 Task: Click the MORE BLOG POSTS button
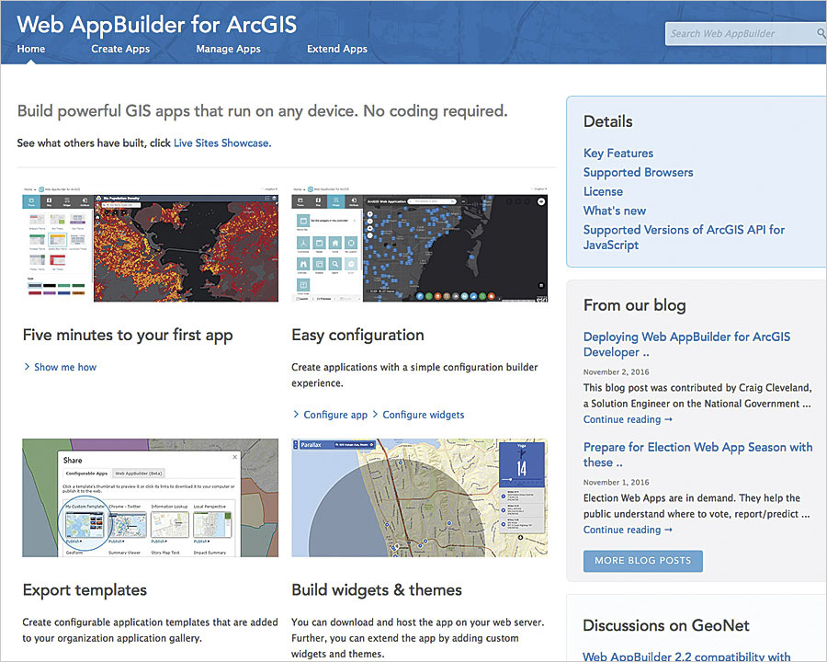pos(643,561)
